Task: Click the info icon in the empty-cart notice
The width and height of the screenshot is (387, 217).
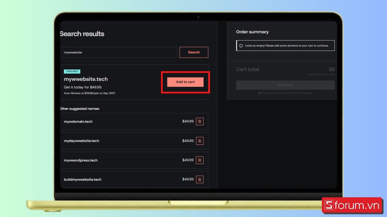Action: [x=241, y=46]
